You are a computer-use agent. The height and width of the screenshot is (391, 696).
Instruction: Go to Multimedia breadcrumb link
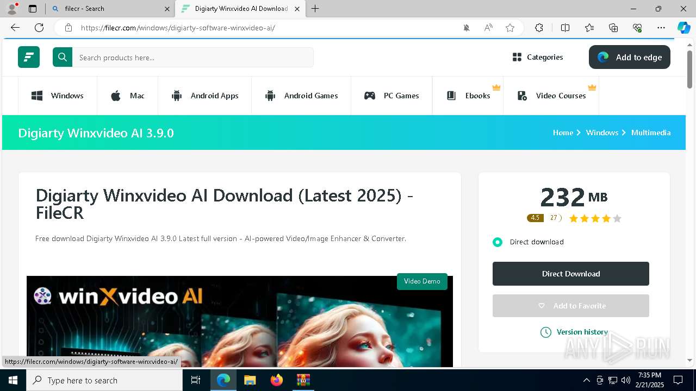pos(651,133)
